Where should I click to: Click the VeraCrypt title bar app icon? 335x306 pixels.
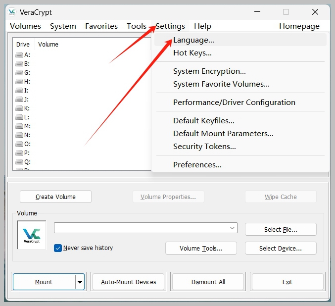pos(13,12)
